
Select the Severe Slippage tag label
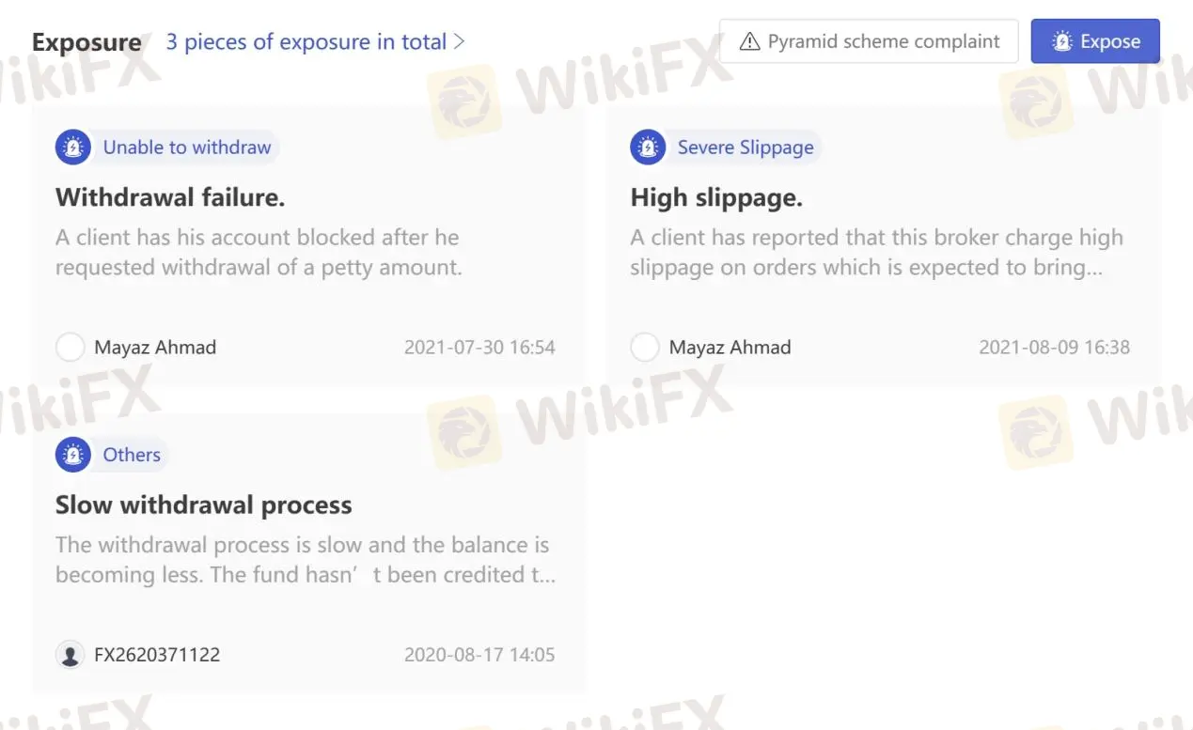[745, 147]
